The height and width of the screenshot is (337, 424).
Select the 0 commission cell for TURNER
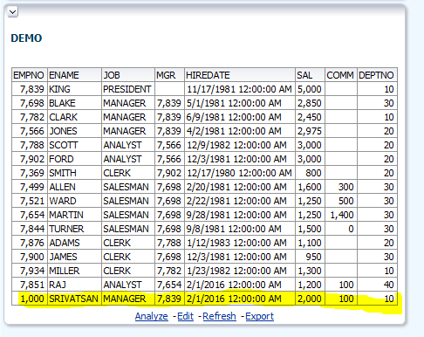[x=341, y=229]
